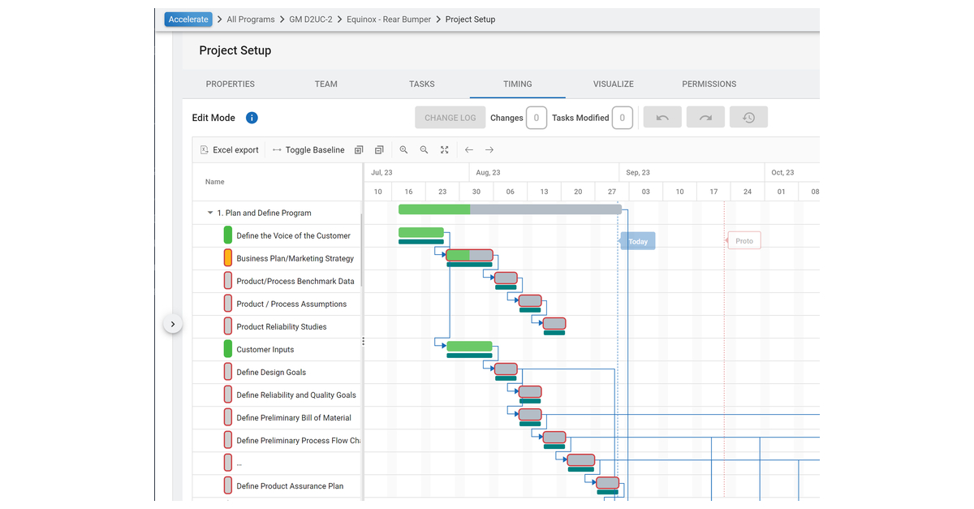Undo the last change

pos(662,117)
